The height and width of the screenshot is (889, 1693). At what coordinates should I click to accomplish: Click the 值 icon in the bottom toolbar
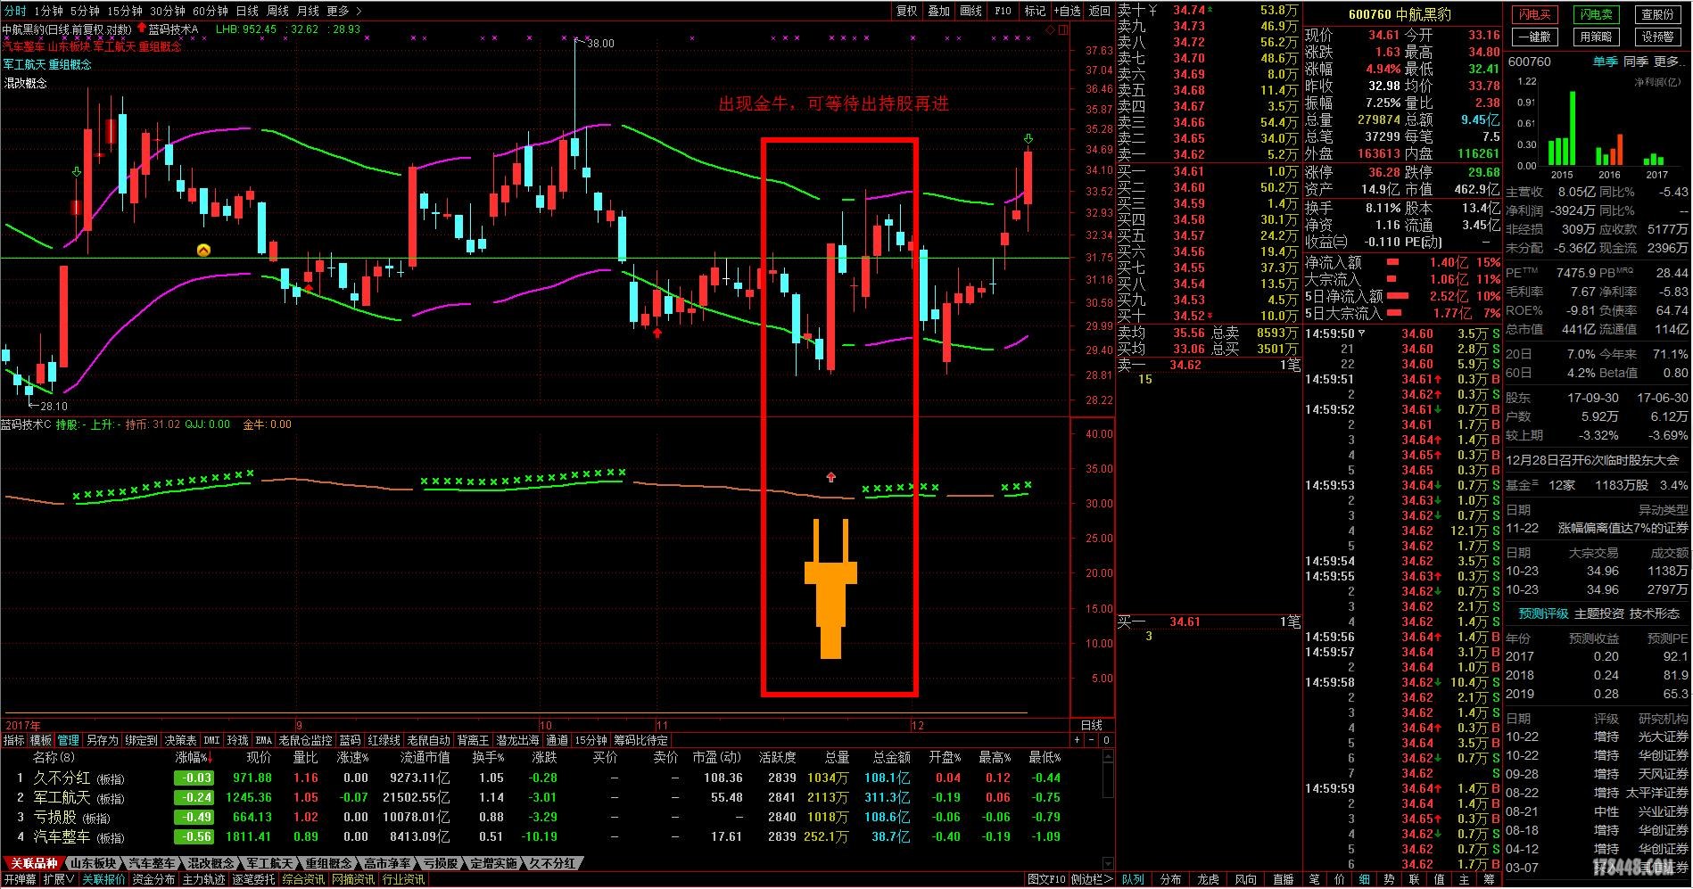click(1439, 879)
